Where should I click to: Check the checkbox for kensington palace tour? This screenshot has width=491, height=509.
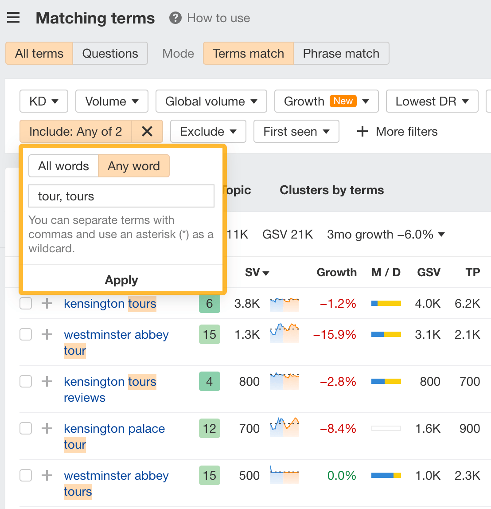pyautogui.click(x=25, y=428)
